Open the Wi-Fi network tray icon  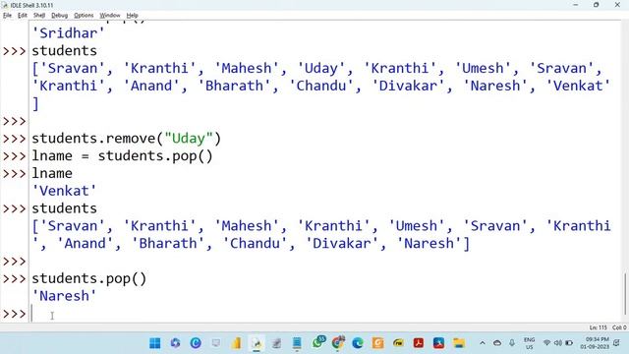click(546, 343)
